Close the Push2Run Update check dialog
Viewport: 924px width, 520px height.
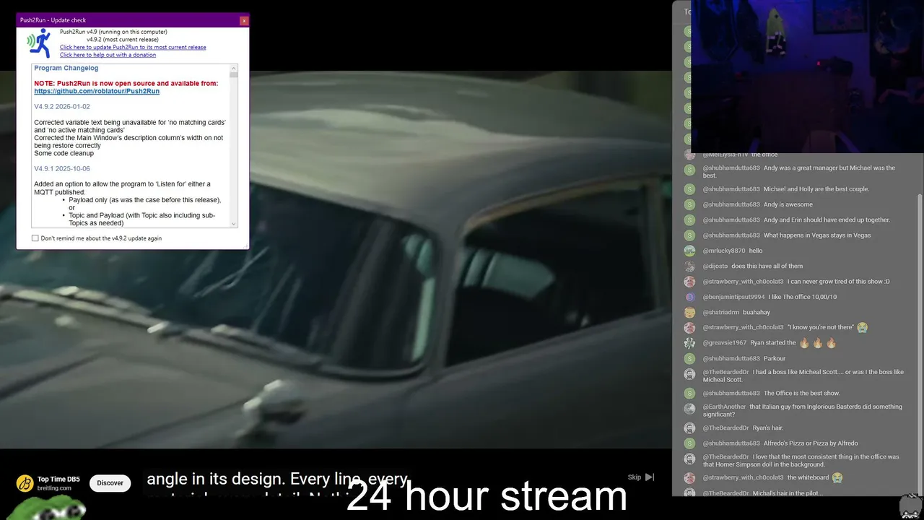point(244,20)
